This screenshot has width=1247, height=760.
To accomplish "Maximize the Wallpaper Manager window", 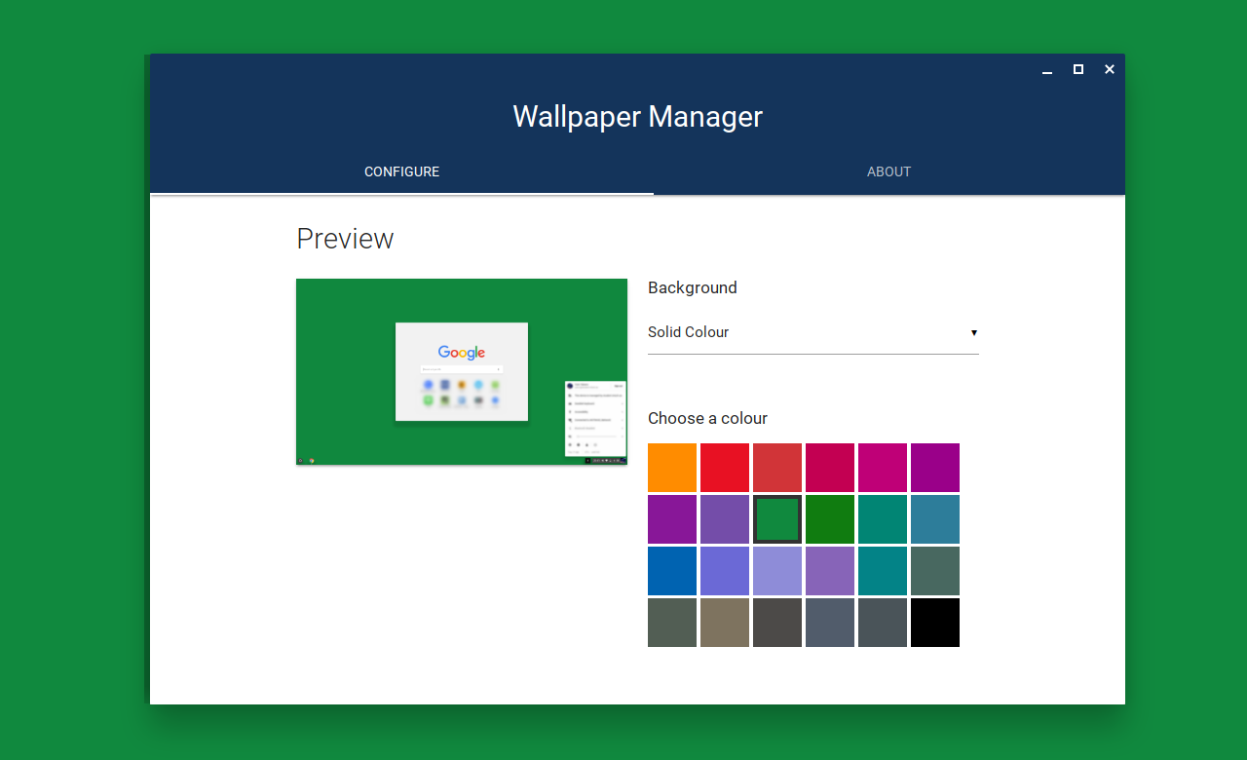I will (1078, 69).
